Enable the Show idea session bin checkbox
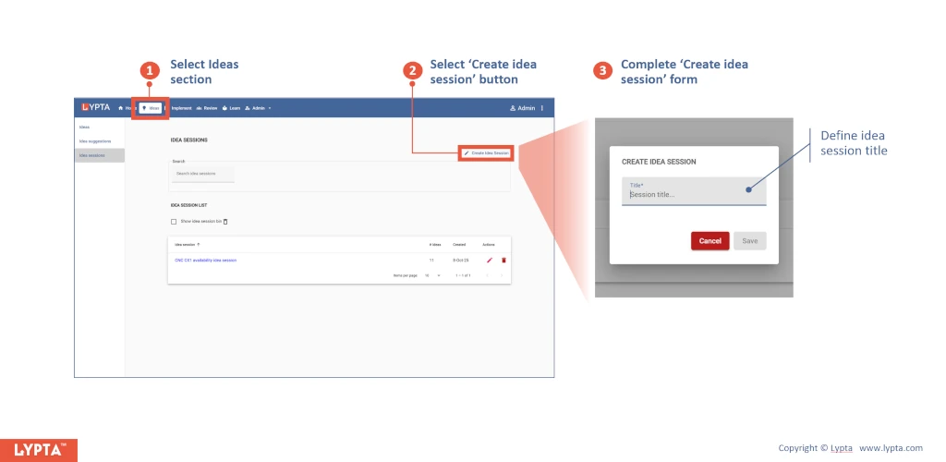Image resolution: width=946 pixels, height=462 pixels. [x=174, y=222]
